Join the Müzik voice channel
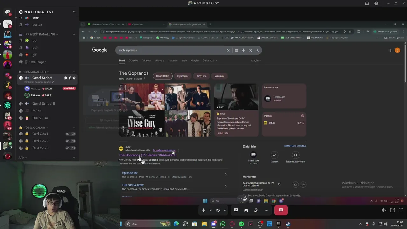The width and height of the screenshot is (407, 229). [37, 111]
